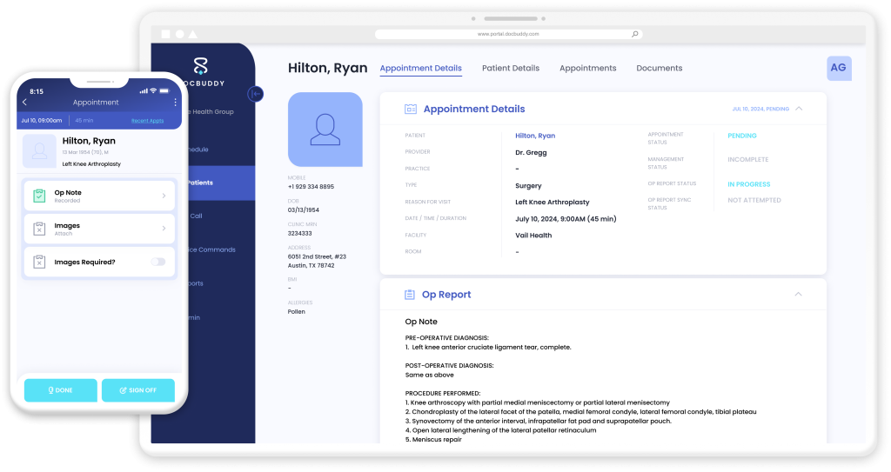
Task: Tap the back arrow on the phone header
Action: click(25, 103)
